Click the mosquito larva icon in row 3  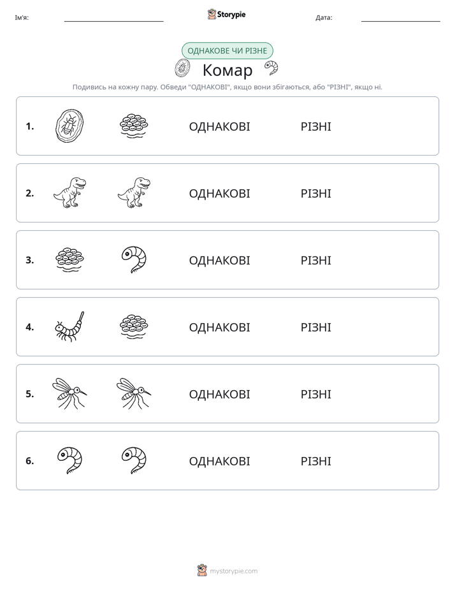[134, 259]
